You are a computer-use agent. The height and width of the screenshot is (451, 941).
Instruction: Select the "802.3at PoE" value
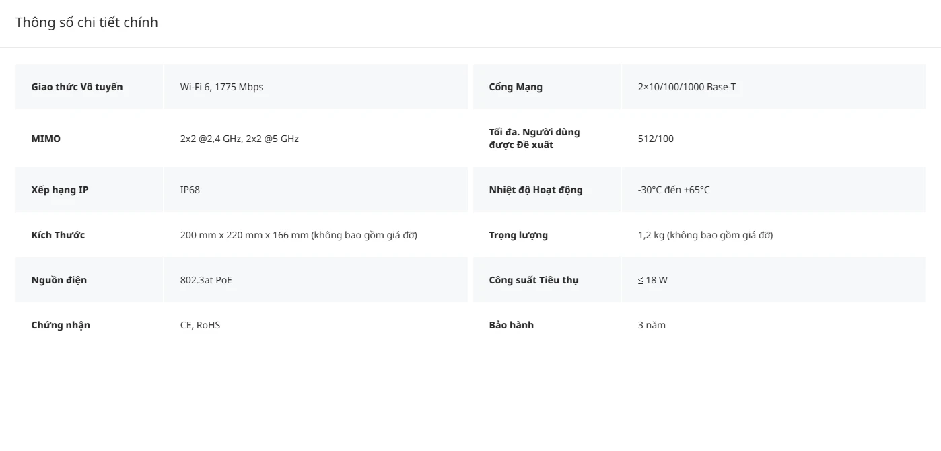click(206, 280)
